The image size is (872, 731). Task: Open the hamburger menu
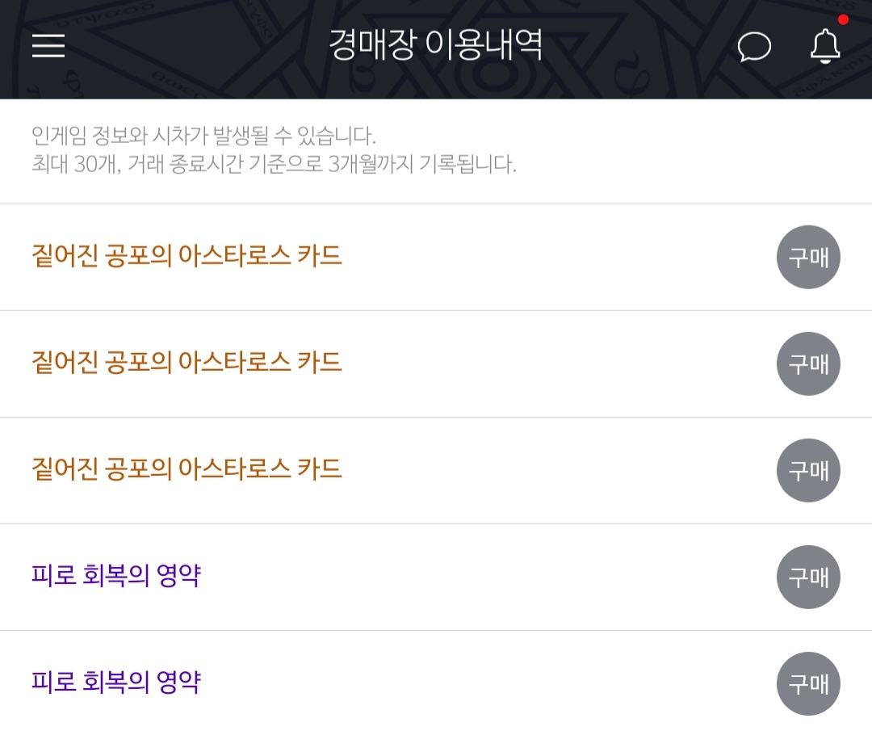coord(48,45)
